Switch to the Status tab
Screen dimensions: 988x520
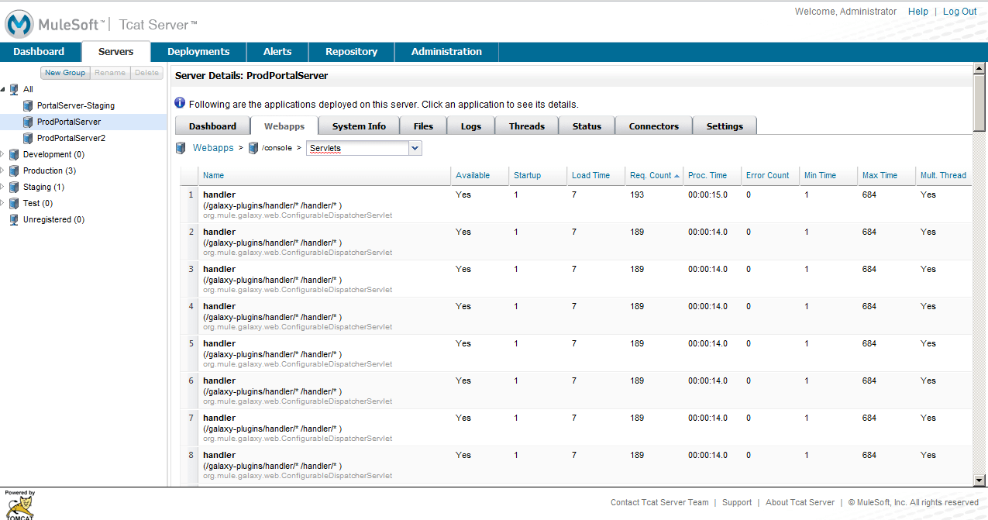click(x=587, y=126)
